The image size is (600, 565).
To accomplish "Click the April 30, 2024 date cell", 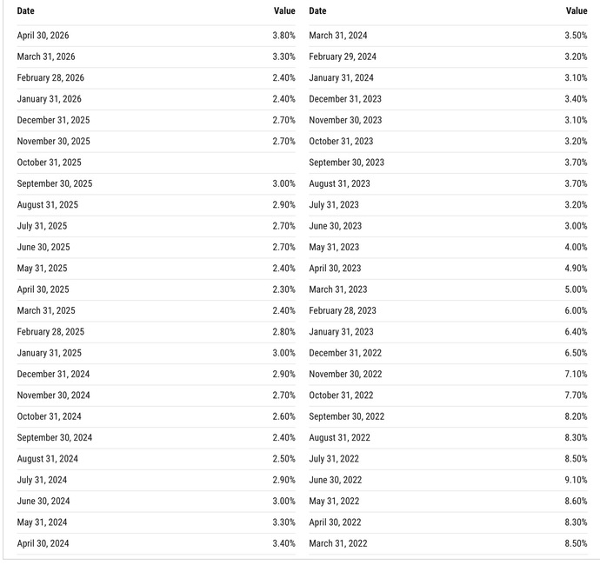I will coord(43,543).
